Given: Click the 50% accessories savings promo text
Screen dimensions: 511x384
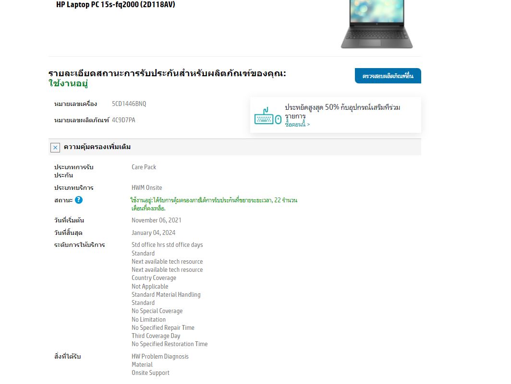Looking at the screenshot, I should [342, 111].
